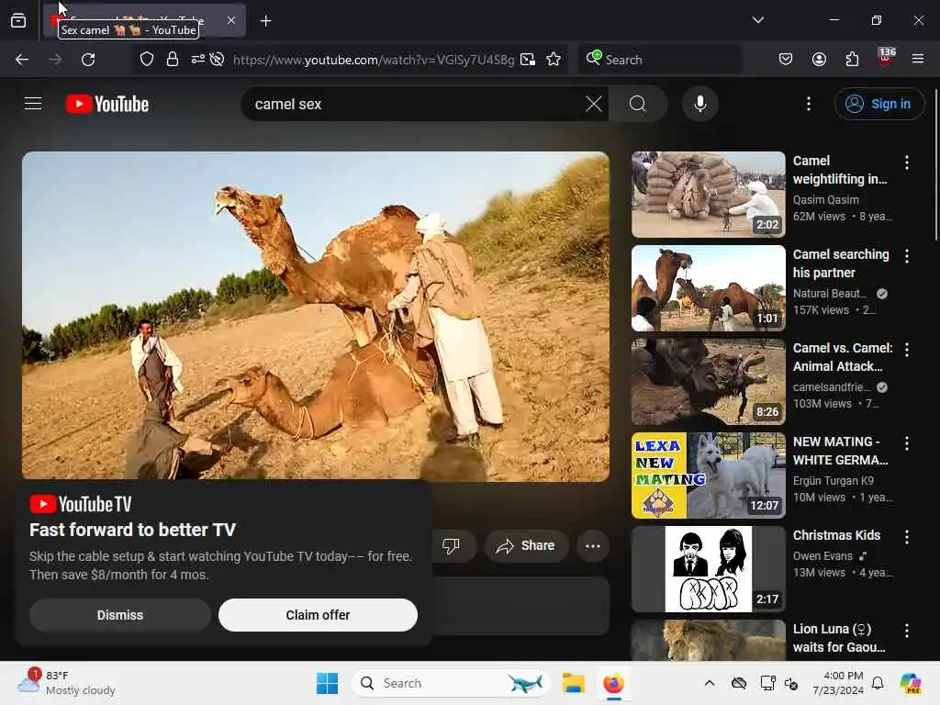Open notifications bell in taskbar
Viewport: 940px width, 705px height.
[878, 683]
